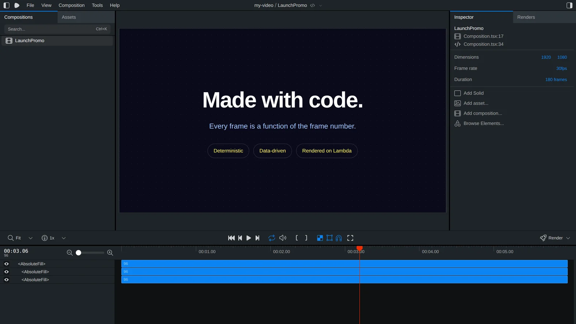Set the out point marker bracket
The height and width of the screenshot is (324, 576).
coord(306,238)
